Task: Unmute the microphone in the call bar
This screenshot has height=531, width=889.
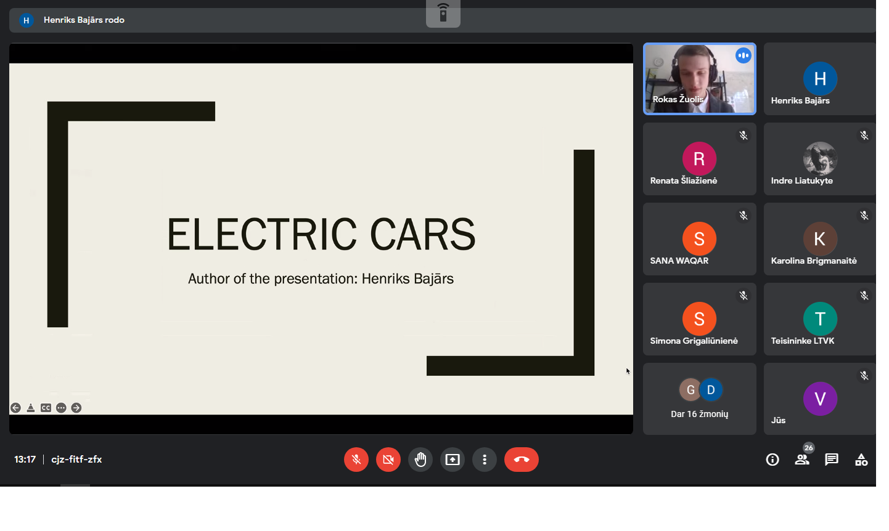Action: (x=356, y=460)
